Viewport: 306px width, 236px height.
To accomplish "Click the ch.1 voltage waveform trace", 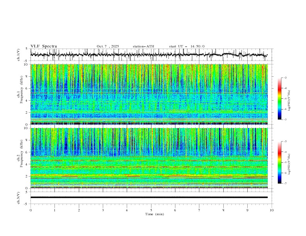I will [149, 55].
